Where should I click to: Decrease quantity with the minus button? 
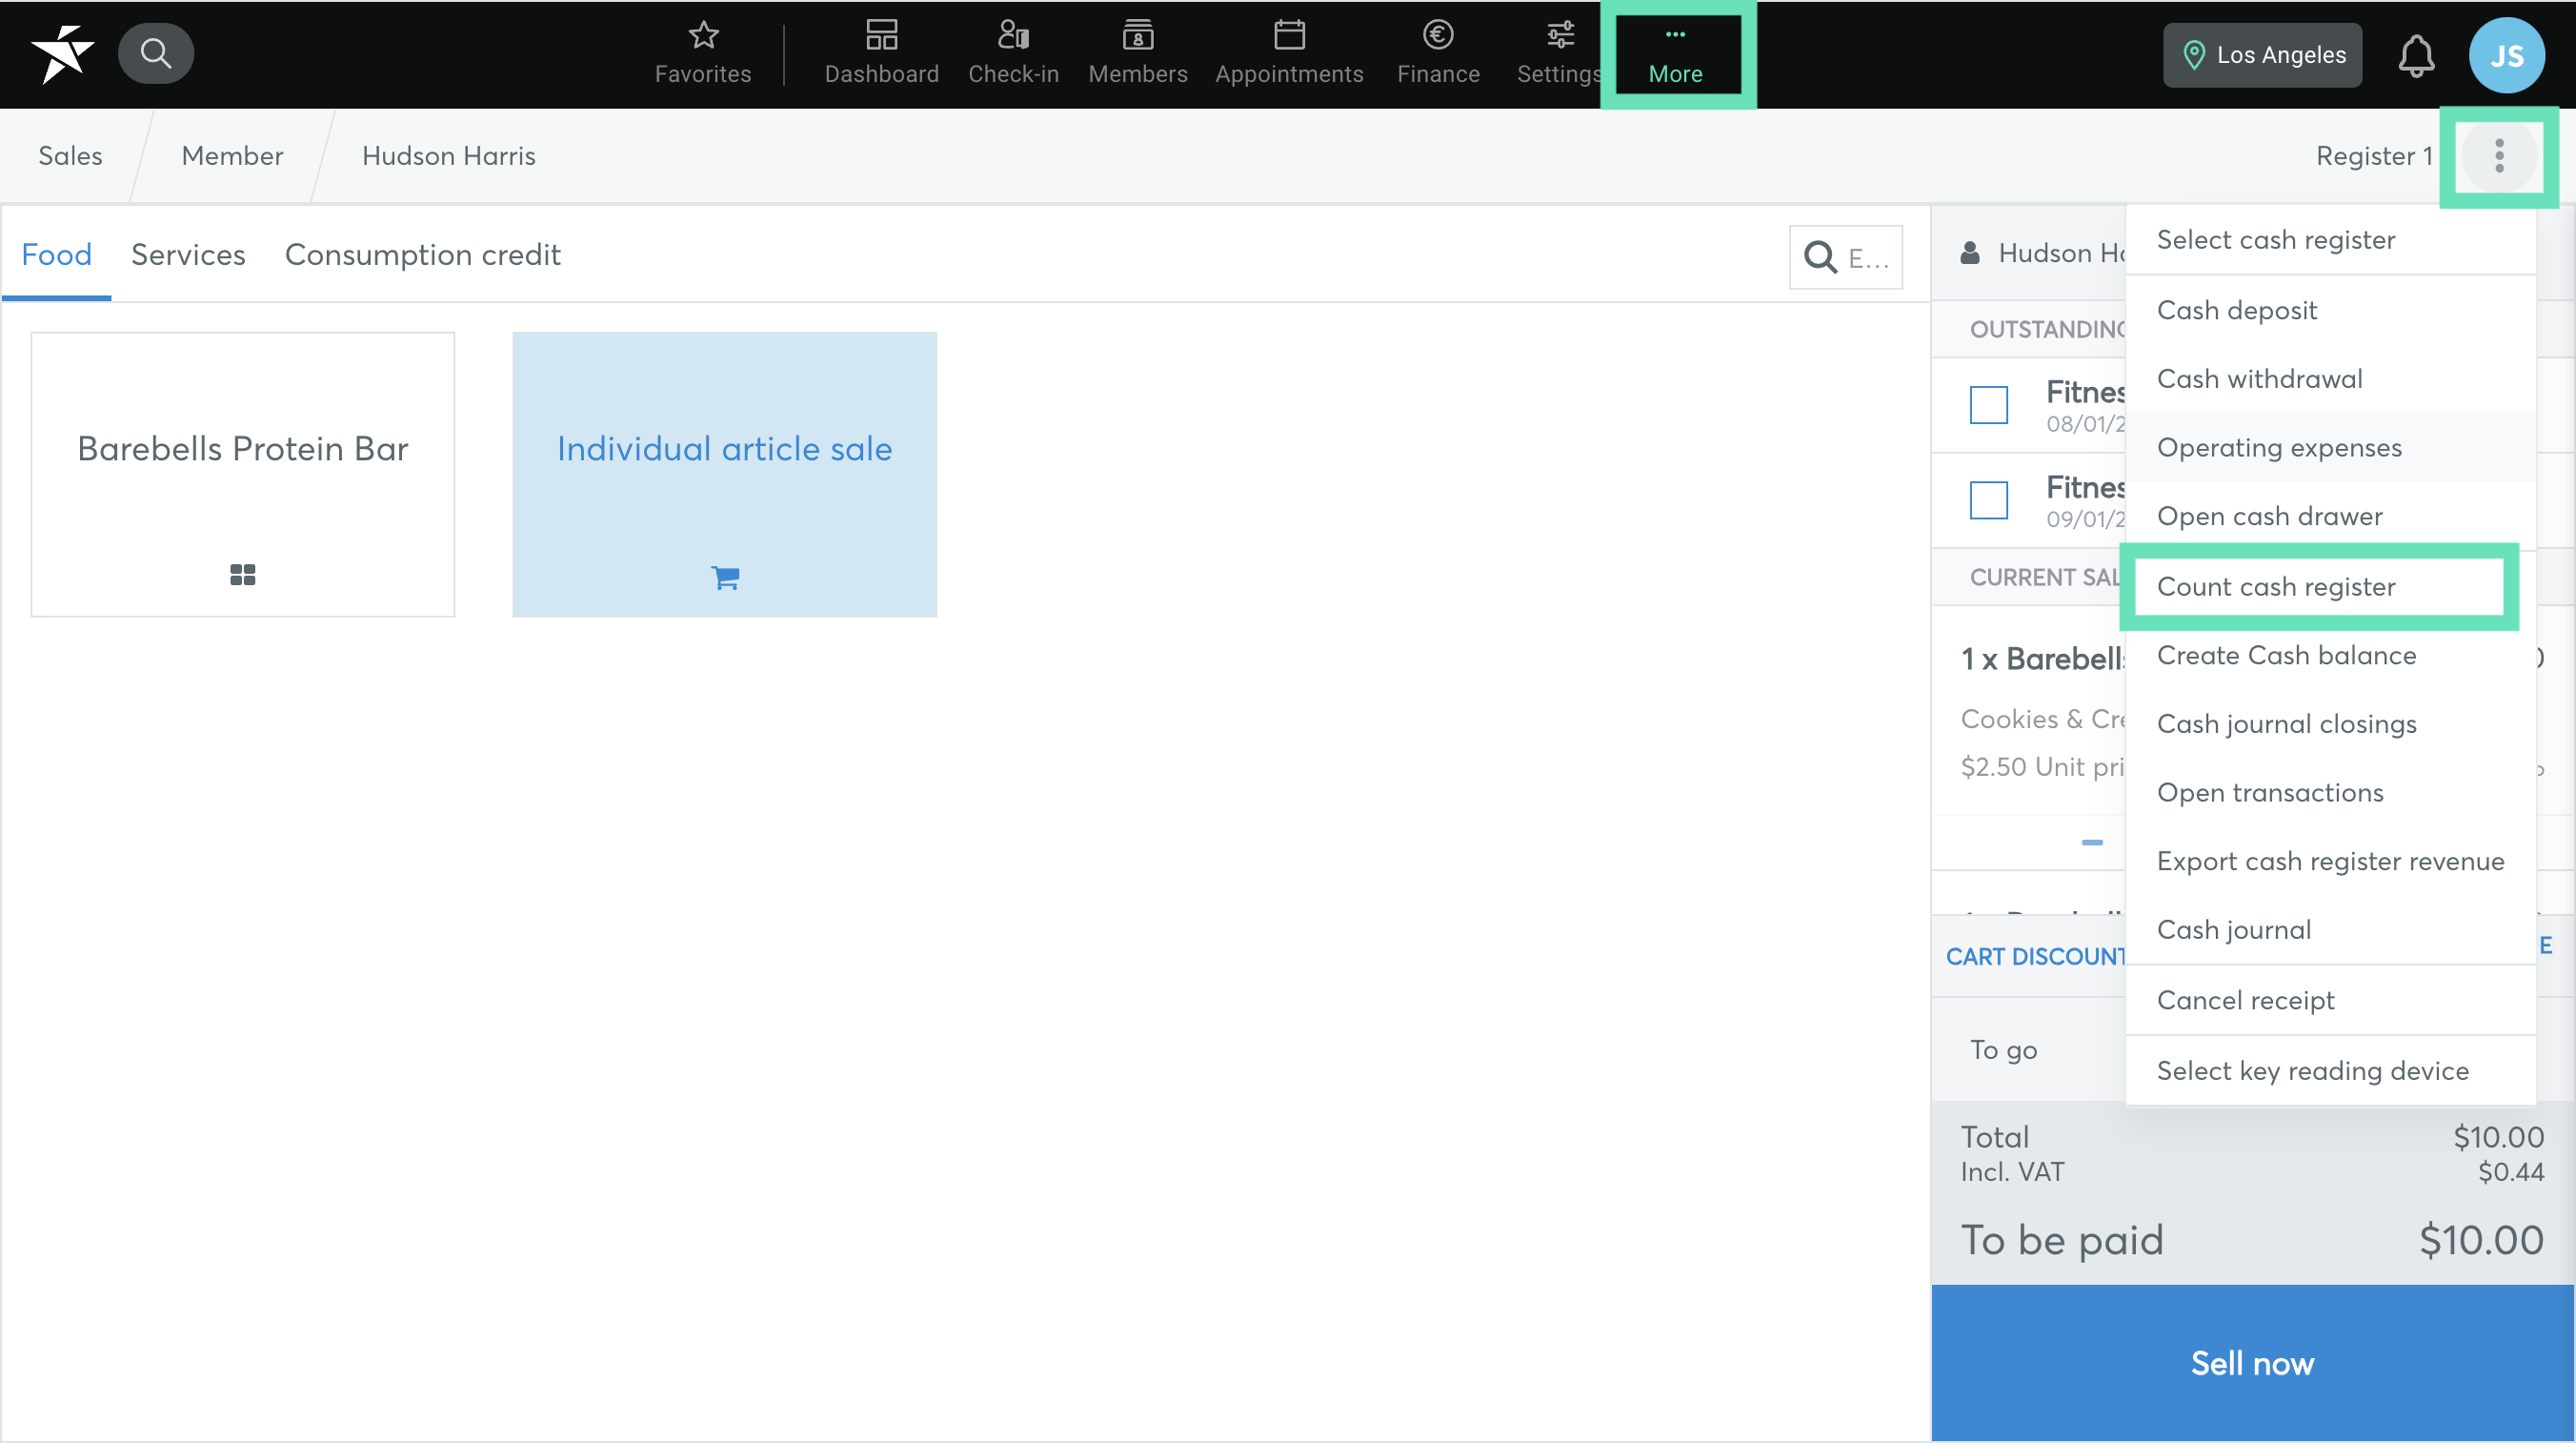[x=2091, y=843]
